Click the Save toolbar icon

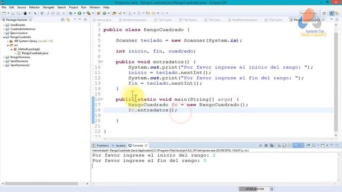click(x=13, y=13)
